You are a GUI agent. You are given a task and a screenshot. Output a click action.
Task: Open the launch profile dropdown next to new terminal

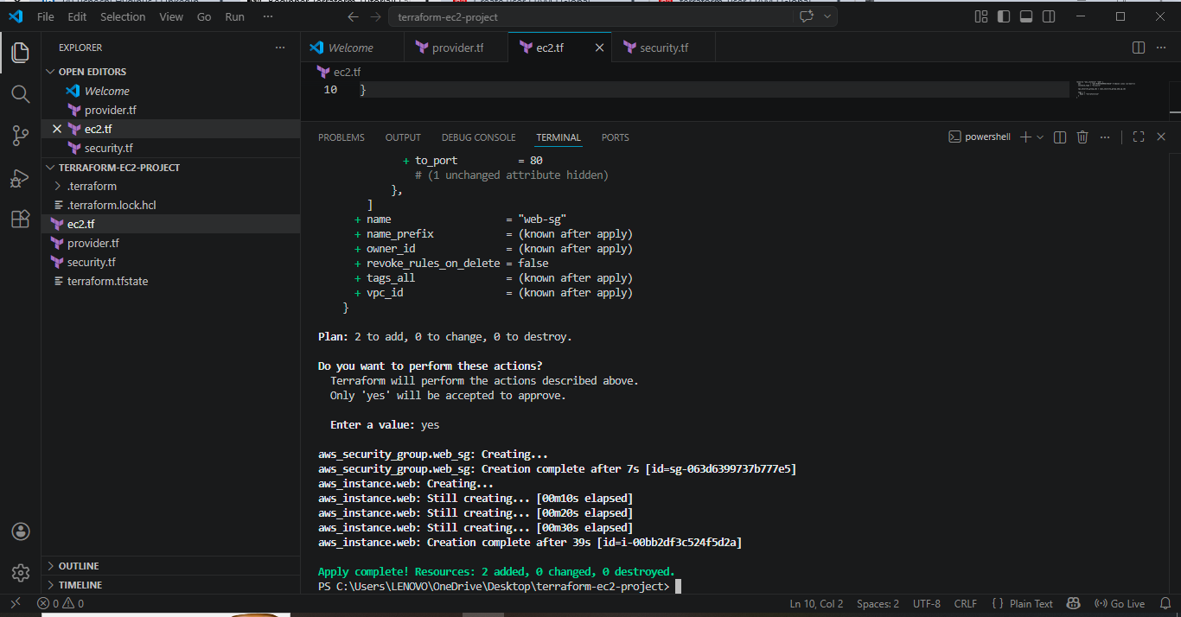pyautogui.click(x=1040, y=137)
